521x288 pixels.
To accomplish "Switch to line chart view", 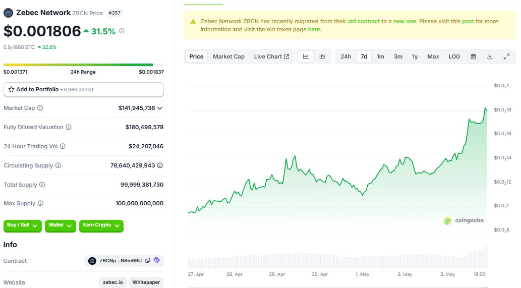I will 306,56.
